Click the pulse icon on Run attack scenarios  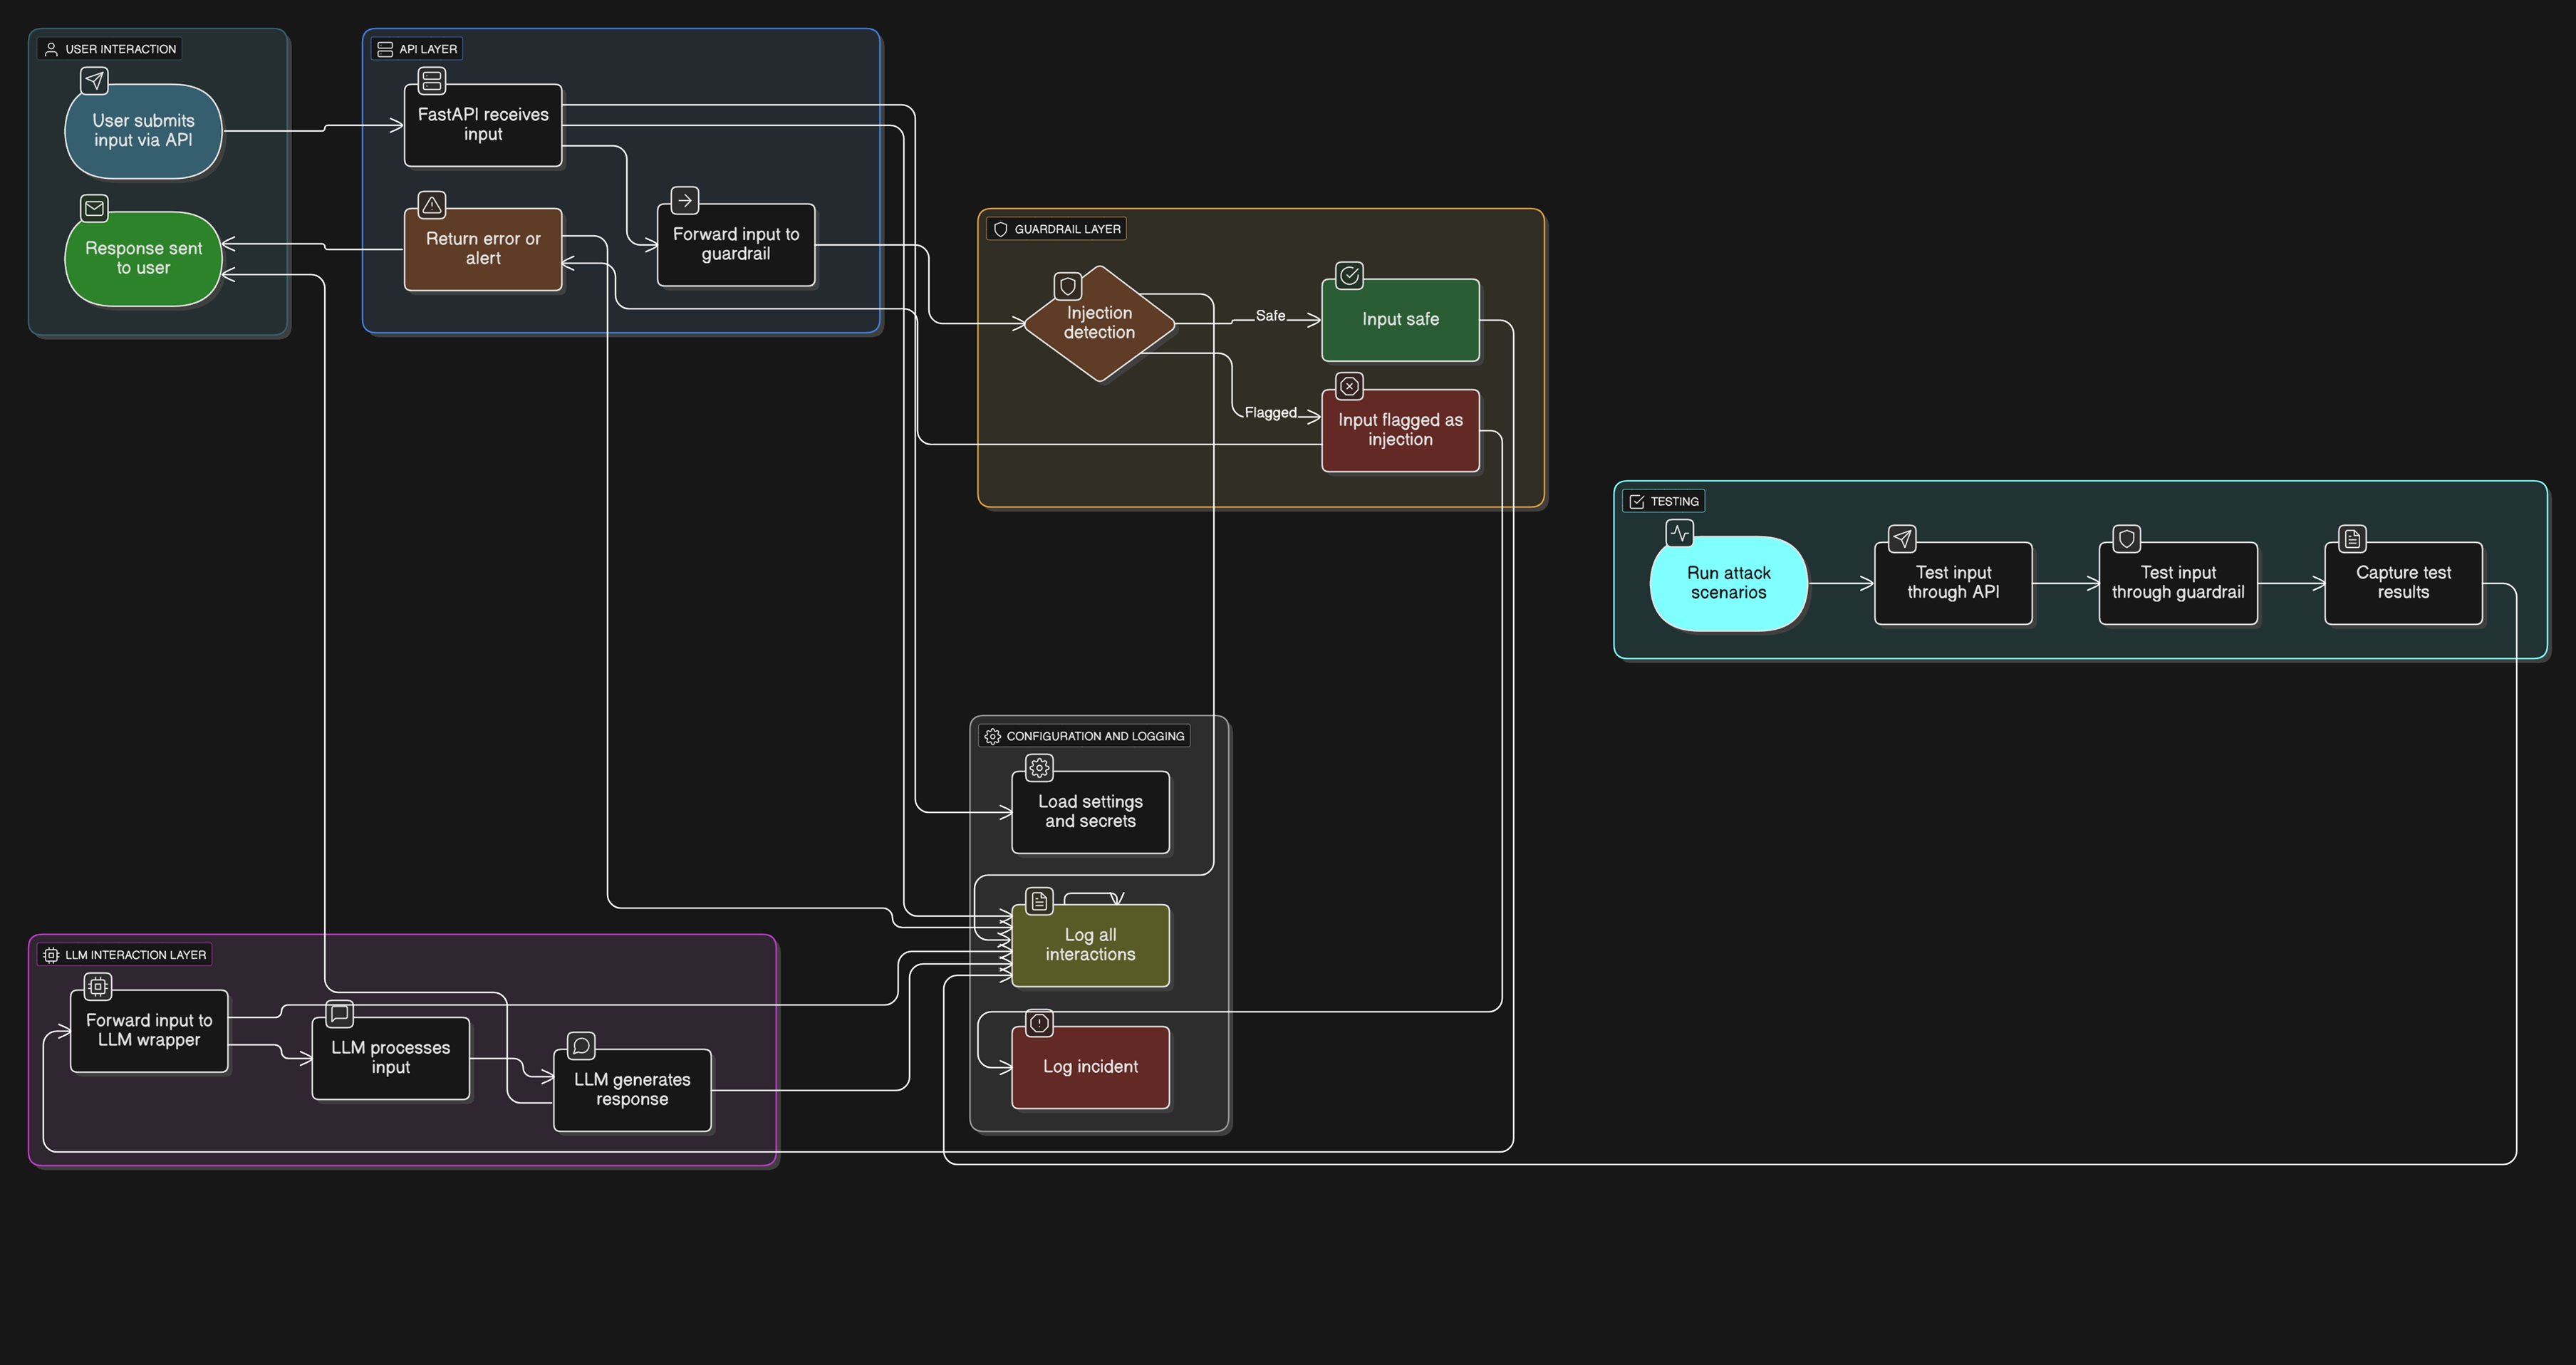[x=1679, y=533]
